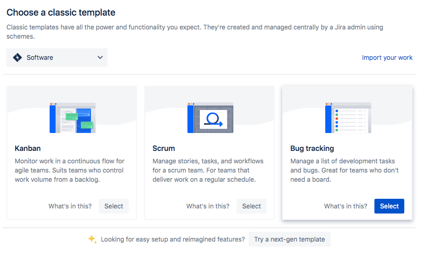447x277 pixels.
Task: Open What's in this for Kanban
Action: (70, 206)
